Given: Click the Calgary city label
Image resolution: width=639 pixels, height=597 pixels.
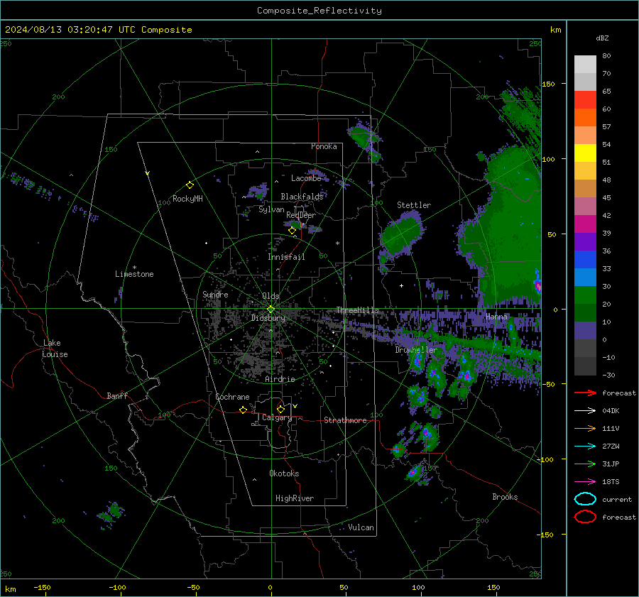Looking at the screenshot, I should 277,417.
